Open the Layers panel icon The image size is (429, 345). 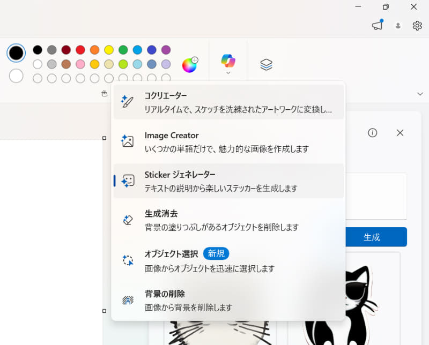click(267, 64)
